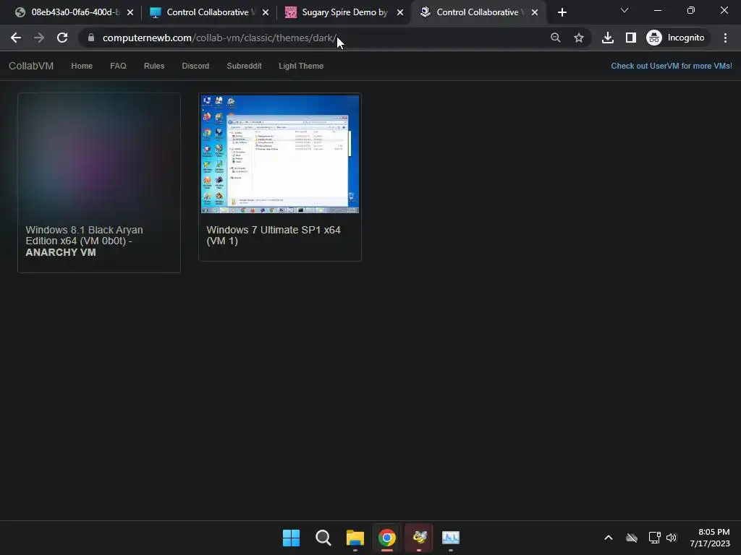Image resolution: width=741 pixels, height=555 pixels.
Task: Close the 08eb43a0 tab
Action: 130,12
